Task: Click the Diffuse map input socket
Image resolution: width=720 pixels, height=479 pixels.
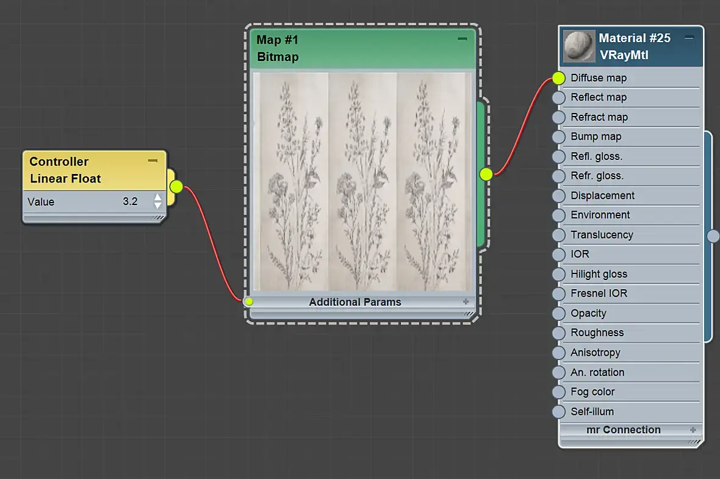Action: (558, 78)
